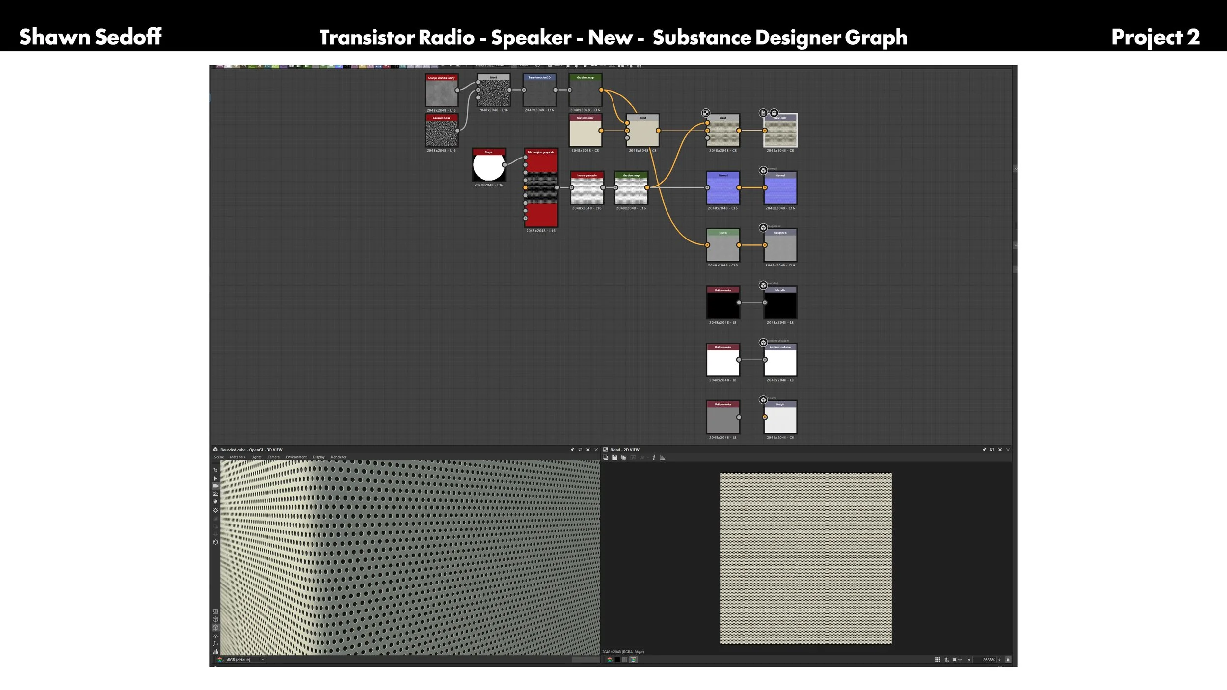Image resolution: width=1227 pixels, height=690 pixels.
Task: Click the light bulb icon in 3D view sidebar
Action: 215,502
